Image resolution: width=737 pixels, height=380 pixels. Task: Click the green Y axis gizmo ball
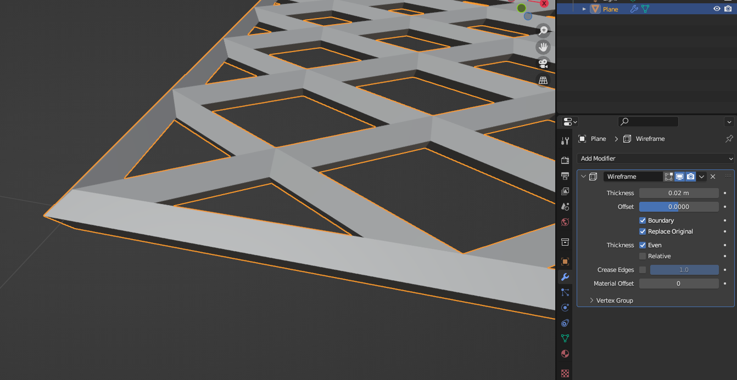pyautogui.click(x=522, y=8)
